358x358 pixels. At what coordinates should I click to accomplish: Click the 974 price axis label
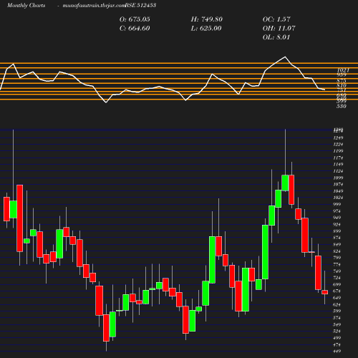(338, 211)
